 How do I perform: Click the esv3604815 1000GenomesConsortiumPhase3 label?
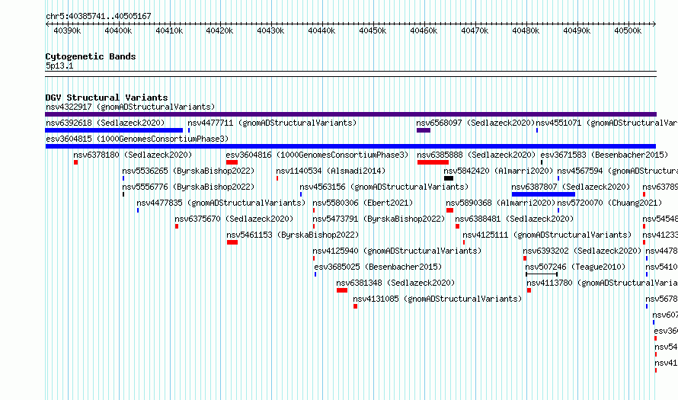pos(137,139)
